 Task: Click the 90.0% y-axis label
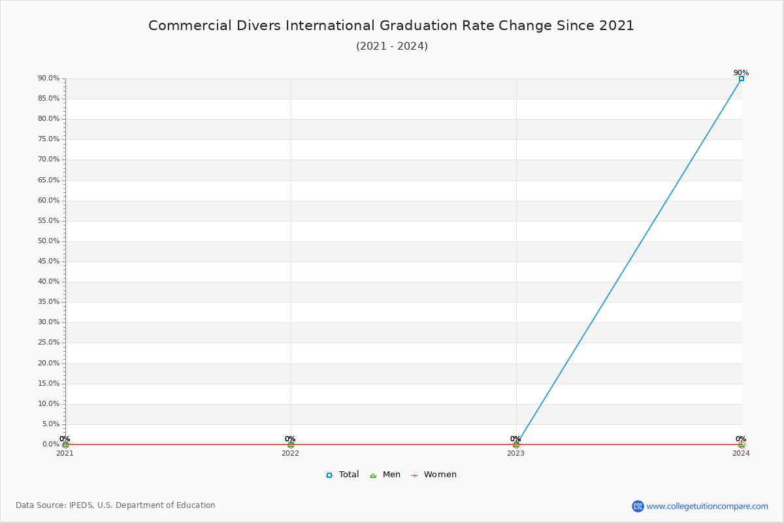point(49,78)
